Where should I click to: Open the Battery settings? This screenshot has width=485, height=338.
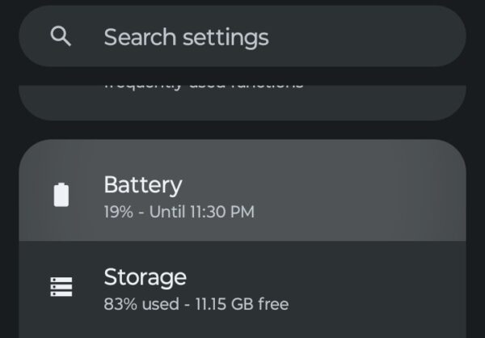[242, 195]
